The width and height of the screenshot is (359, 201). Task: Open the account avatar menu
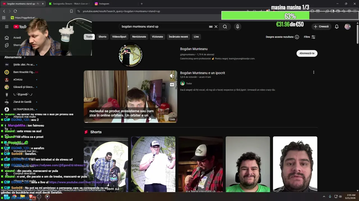348,27
